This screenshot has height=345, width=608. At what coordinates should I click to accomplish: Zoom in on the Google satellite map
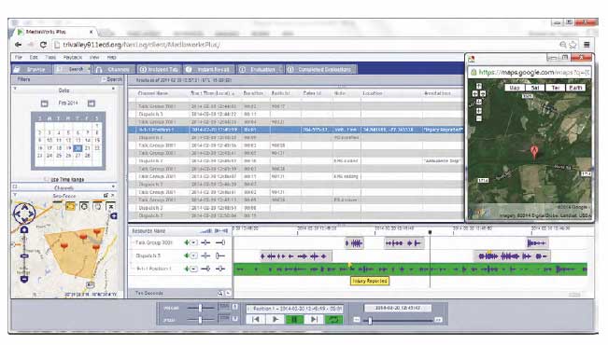pos(479,111)
